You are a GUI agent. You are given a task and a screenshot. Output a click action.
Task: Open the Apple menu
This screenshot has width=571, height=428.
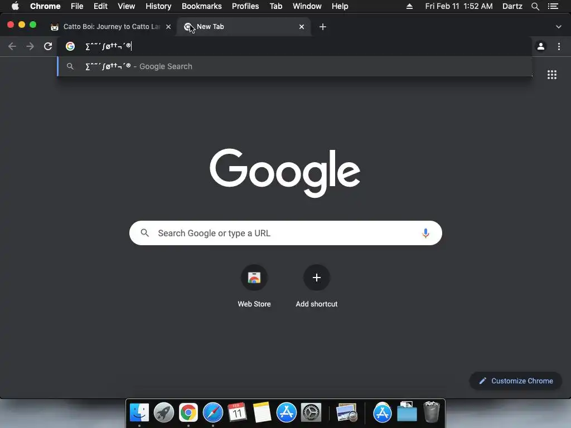[x=15, y=6]
